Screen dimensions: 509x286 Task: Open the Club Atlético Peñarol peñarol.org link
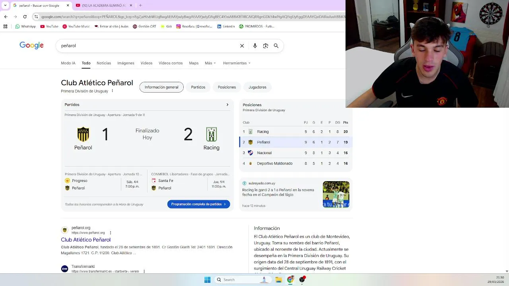click(85, 240)
